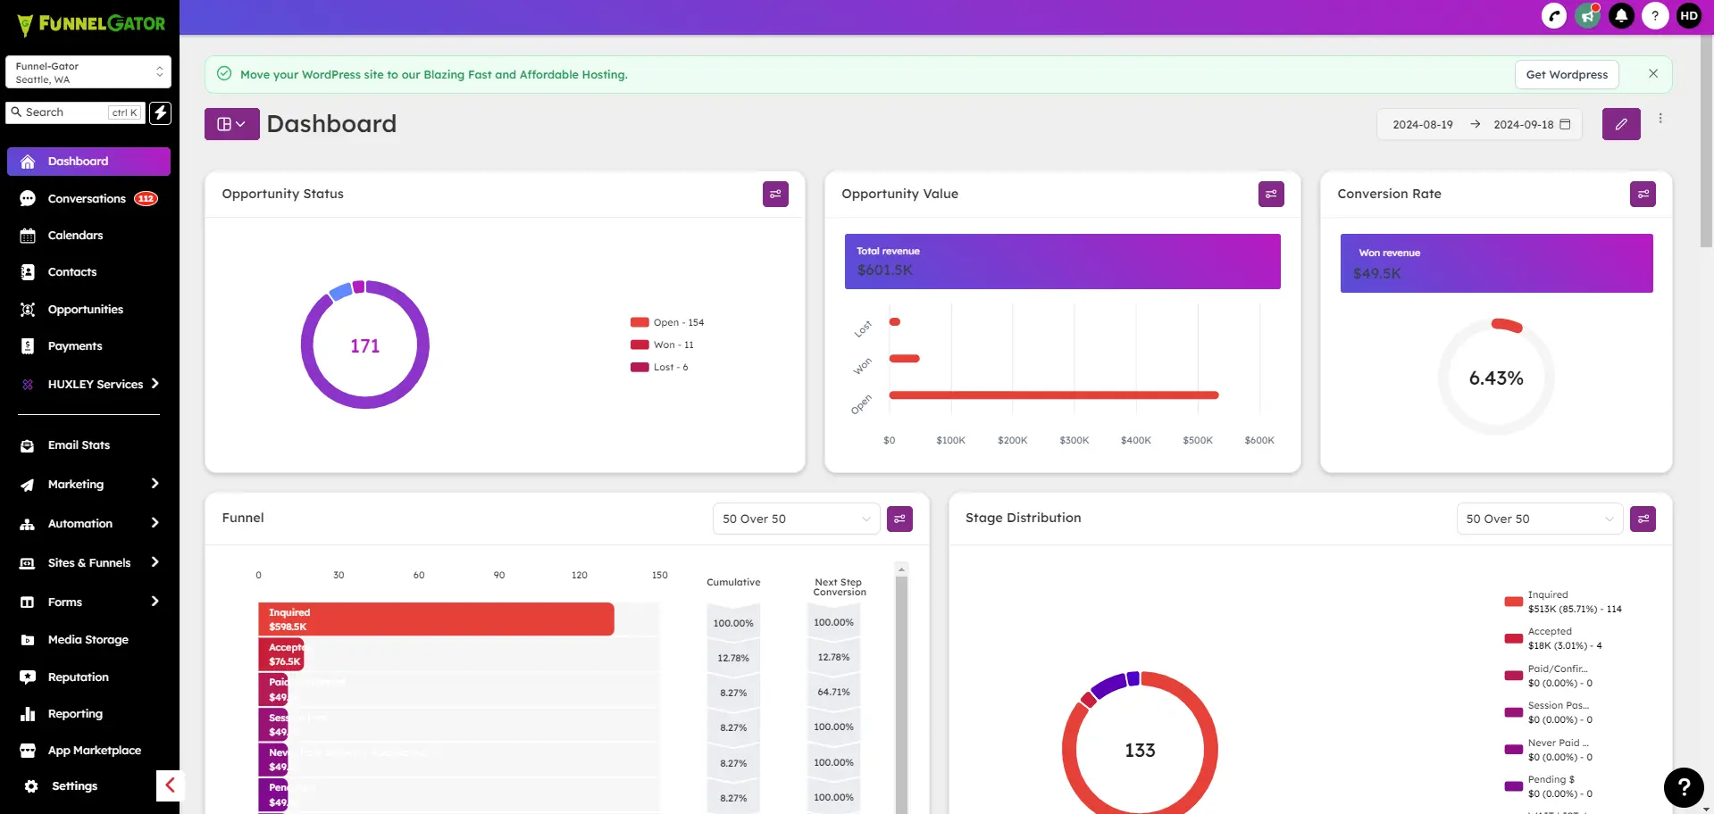Click the Won revenue $49.5K banner
Image resolution: width=1714 pixels, height=814 pixels.
pos(1496,263)
